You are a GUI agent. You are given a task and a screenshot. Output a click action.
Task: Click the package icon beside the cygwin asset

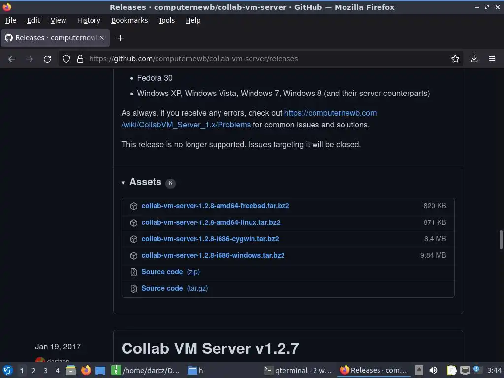[x=134, y=239]
